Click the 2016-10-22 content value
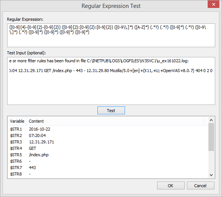The width and height of the screenshot is (222, 197). click(40, 129)
